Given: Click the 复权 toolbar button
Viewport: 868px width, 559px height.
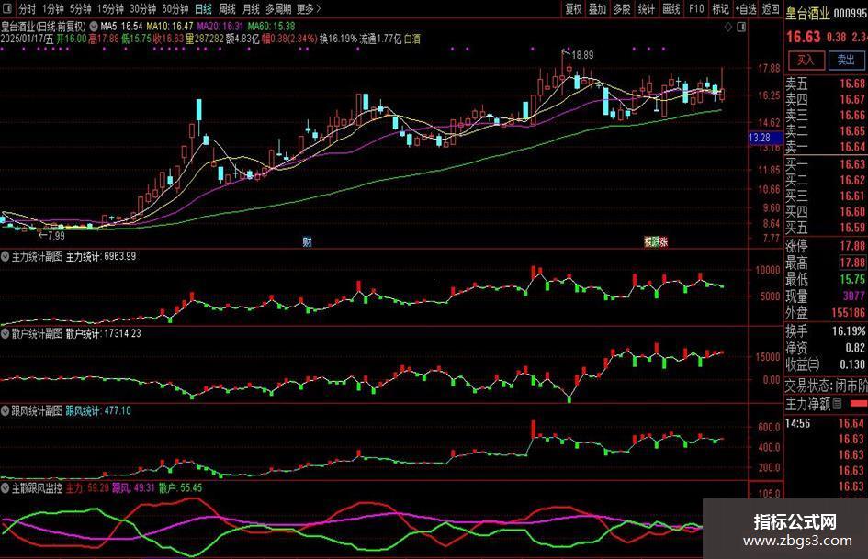Looking at the screenshot, I should pyautogui.click(x=573, y=9).
